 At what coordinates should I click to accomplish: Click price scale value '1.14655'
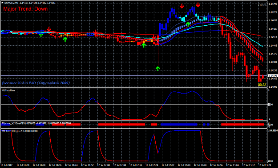[x=273, y=20]
